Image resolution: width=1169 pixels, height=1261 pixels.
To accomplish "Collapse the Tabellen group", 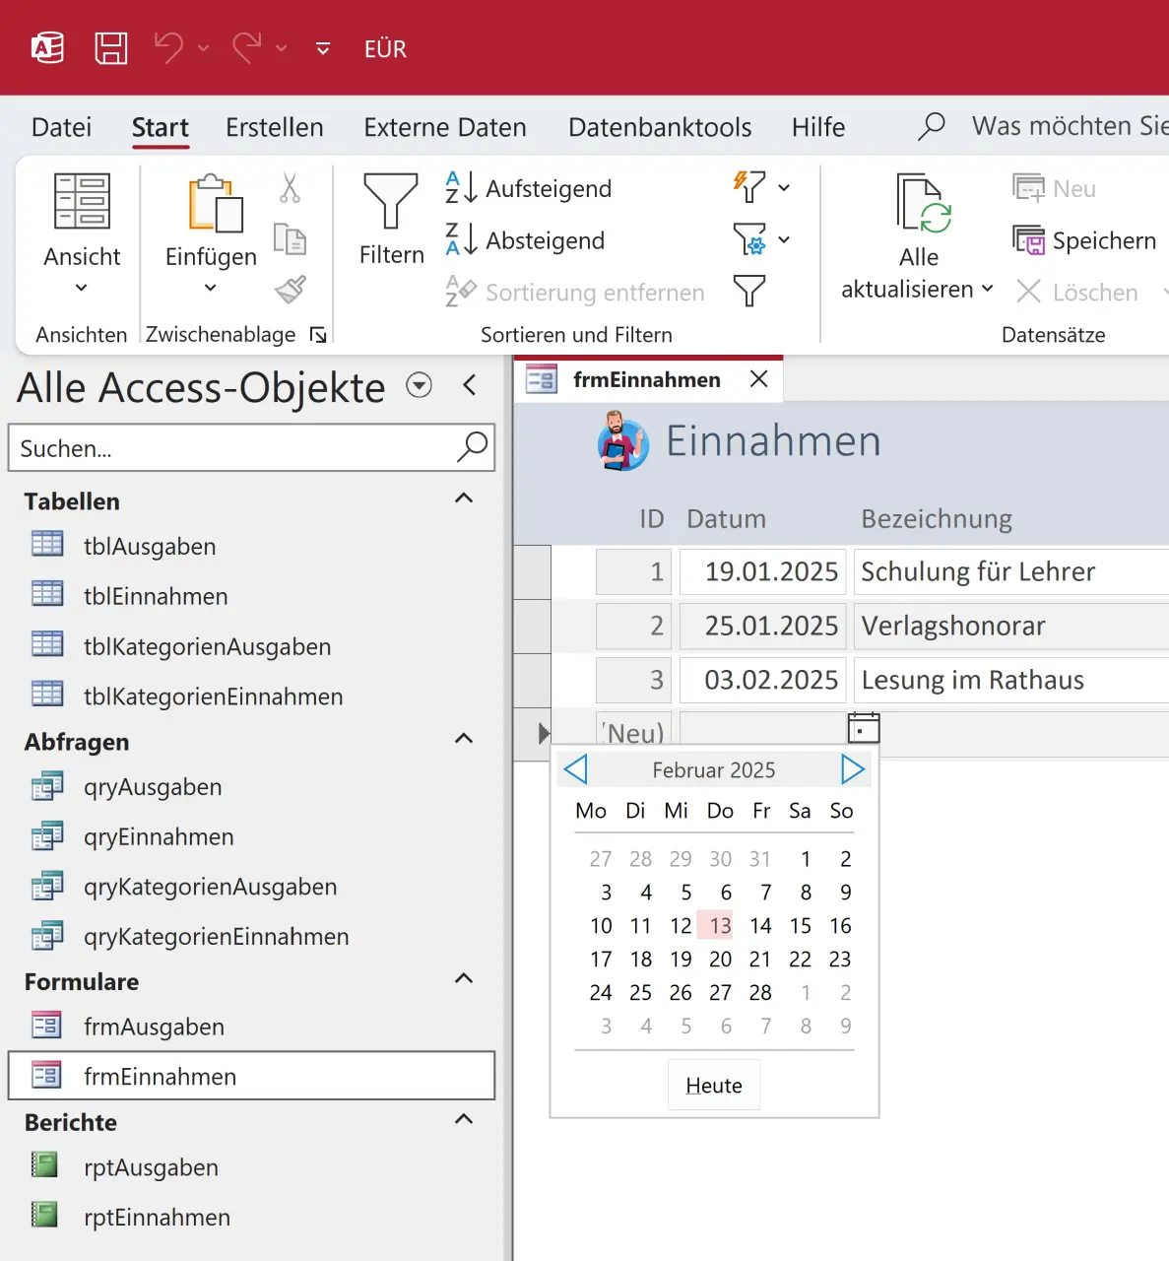I will click(x=464, y=498).
